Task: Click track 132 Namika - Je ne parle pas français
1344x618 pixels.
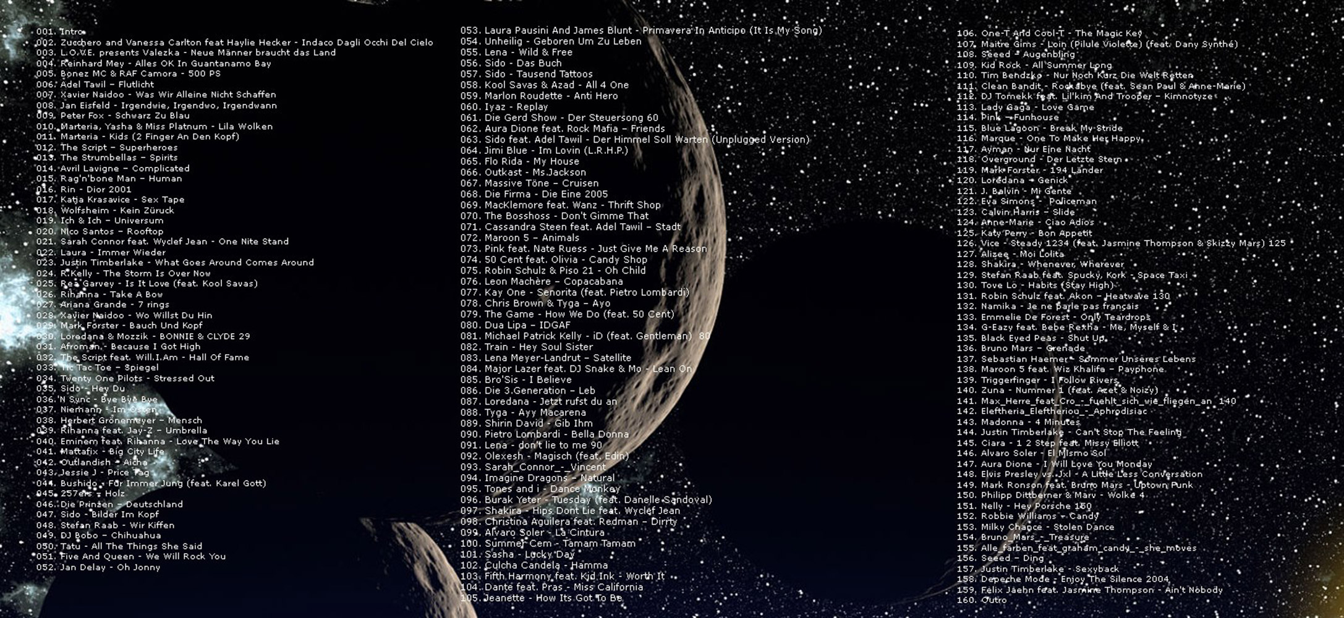Action: [x=1047, y=307]
